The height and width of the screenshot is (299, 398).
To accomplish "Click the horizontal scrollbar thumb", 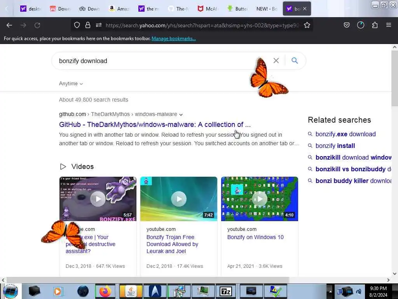I will [147, 280].
